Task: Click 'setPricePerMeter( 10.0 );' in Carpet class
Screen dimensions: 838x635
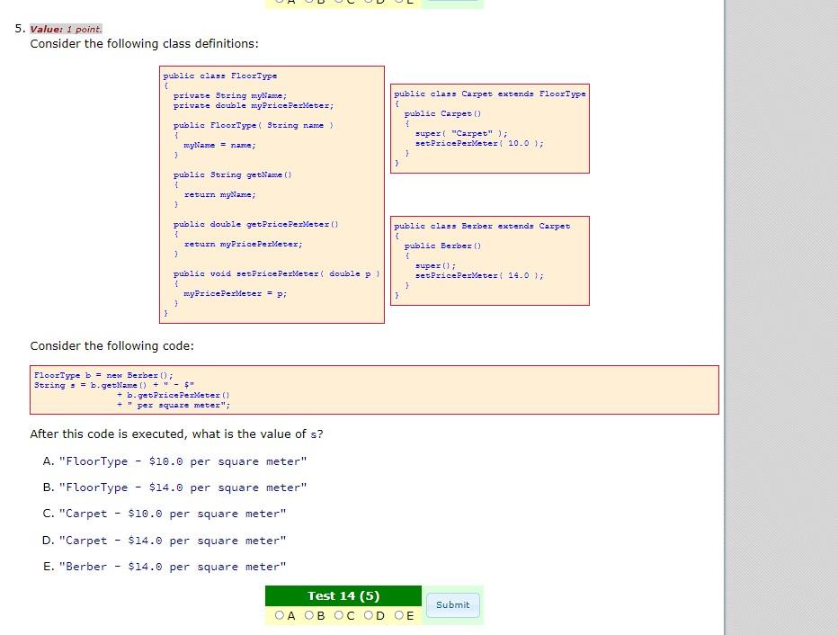Action: click(x=479, y=143)
